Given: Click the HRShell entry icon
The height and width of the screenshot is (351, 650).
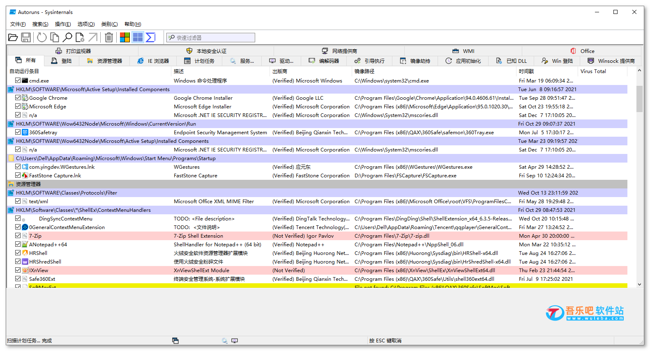Looking at the screenshot, I should pos(25,253).
